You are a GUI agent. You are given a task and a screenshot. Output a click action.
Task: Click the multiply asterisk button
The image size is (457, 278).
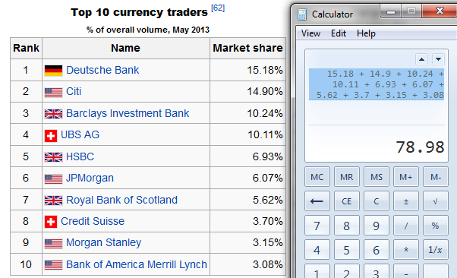pos(405,250)
